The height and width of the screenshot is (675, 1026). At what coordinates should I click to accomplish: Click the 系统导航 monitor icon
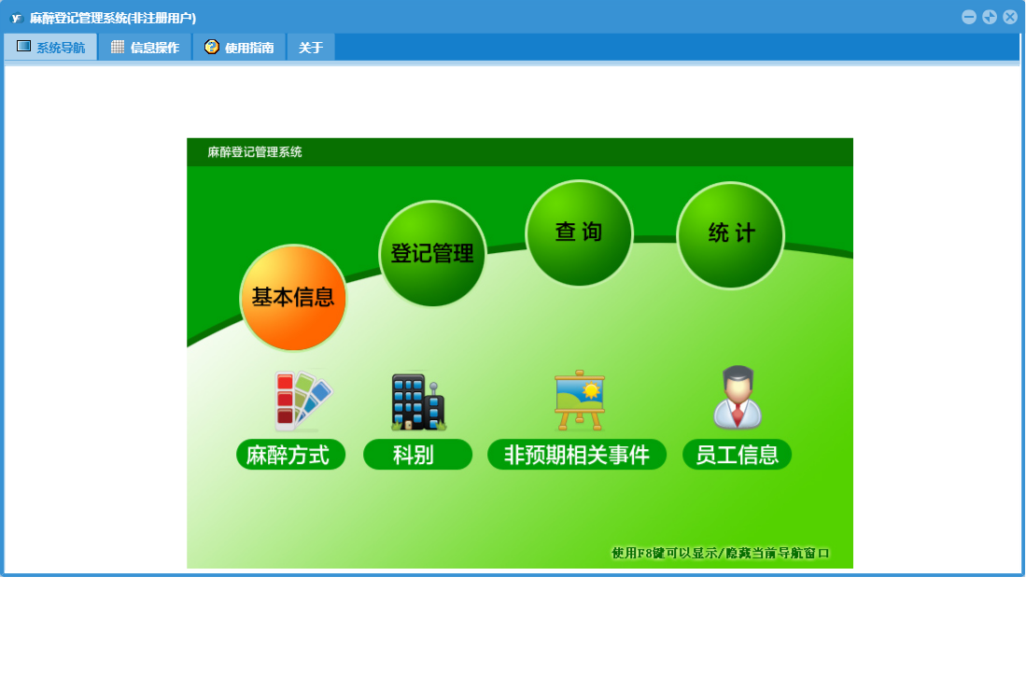pos(23,47)
